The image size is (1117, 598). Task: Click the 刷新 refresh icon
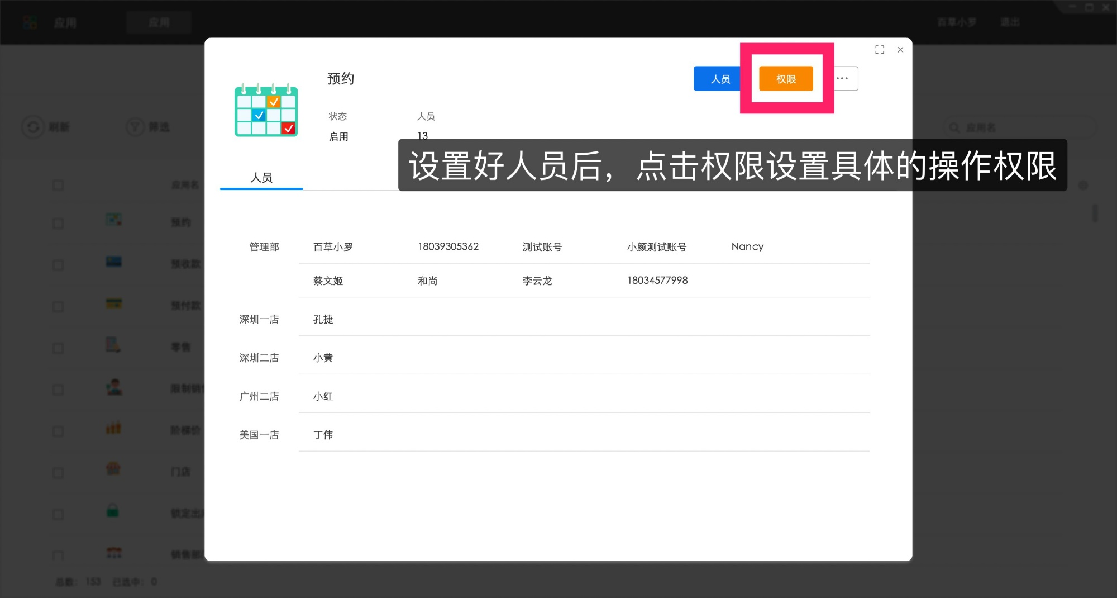pos(33,127)
